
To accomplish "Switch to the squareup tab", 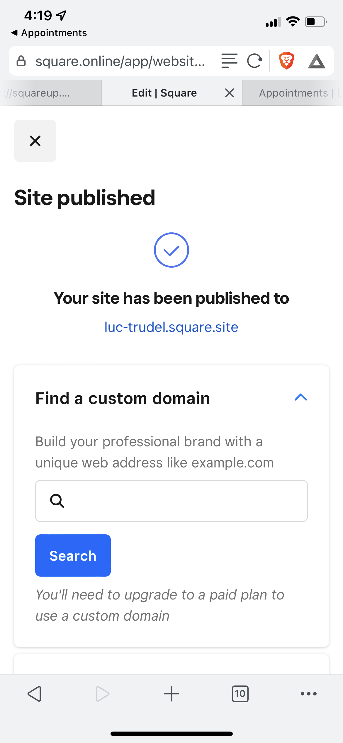I will pos(51,93).
